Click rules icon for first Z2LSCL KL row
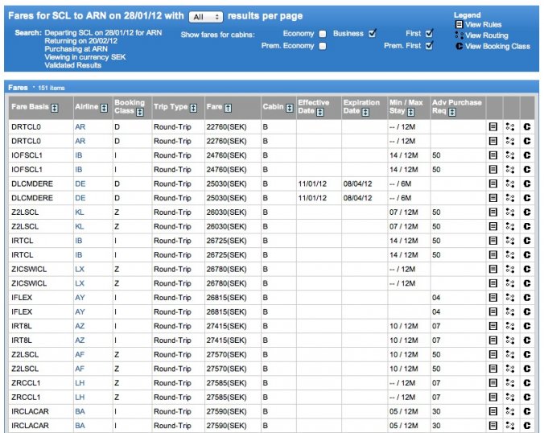 pos(493,212)
